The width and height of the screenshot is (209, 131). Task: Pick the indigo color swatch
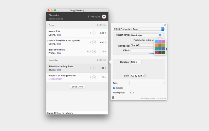[164, 49]
